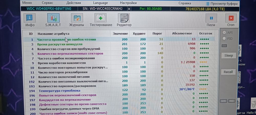Click the Пауза pause icon
This screenshot has width=256, height=115.
[211, 18]
